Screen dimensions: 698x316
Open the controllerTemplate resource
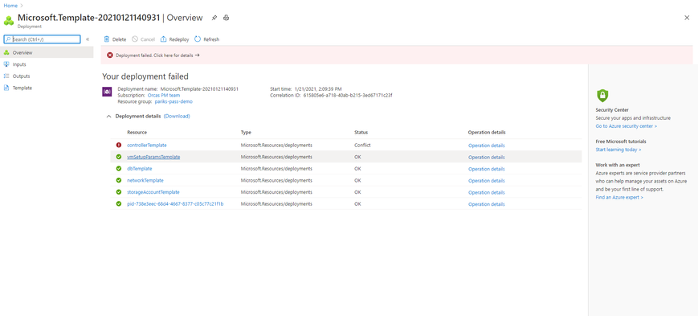[147, 146]
